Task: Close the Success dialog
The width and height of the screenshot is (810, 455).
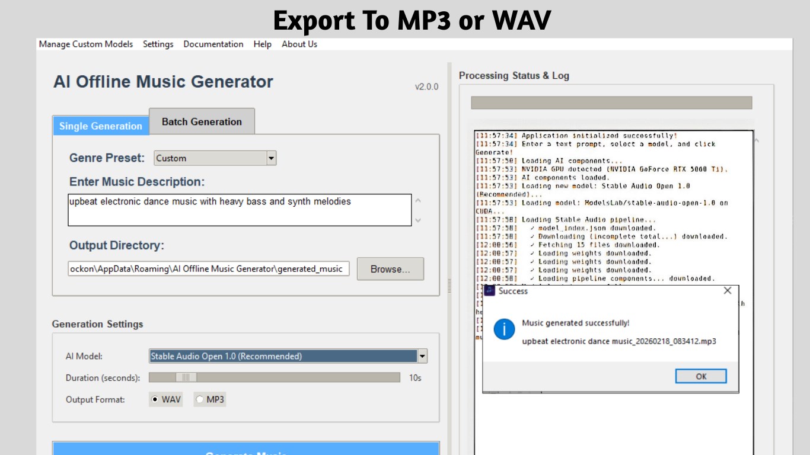Action: click(728, 290)
